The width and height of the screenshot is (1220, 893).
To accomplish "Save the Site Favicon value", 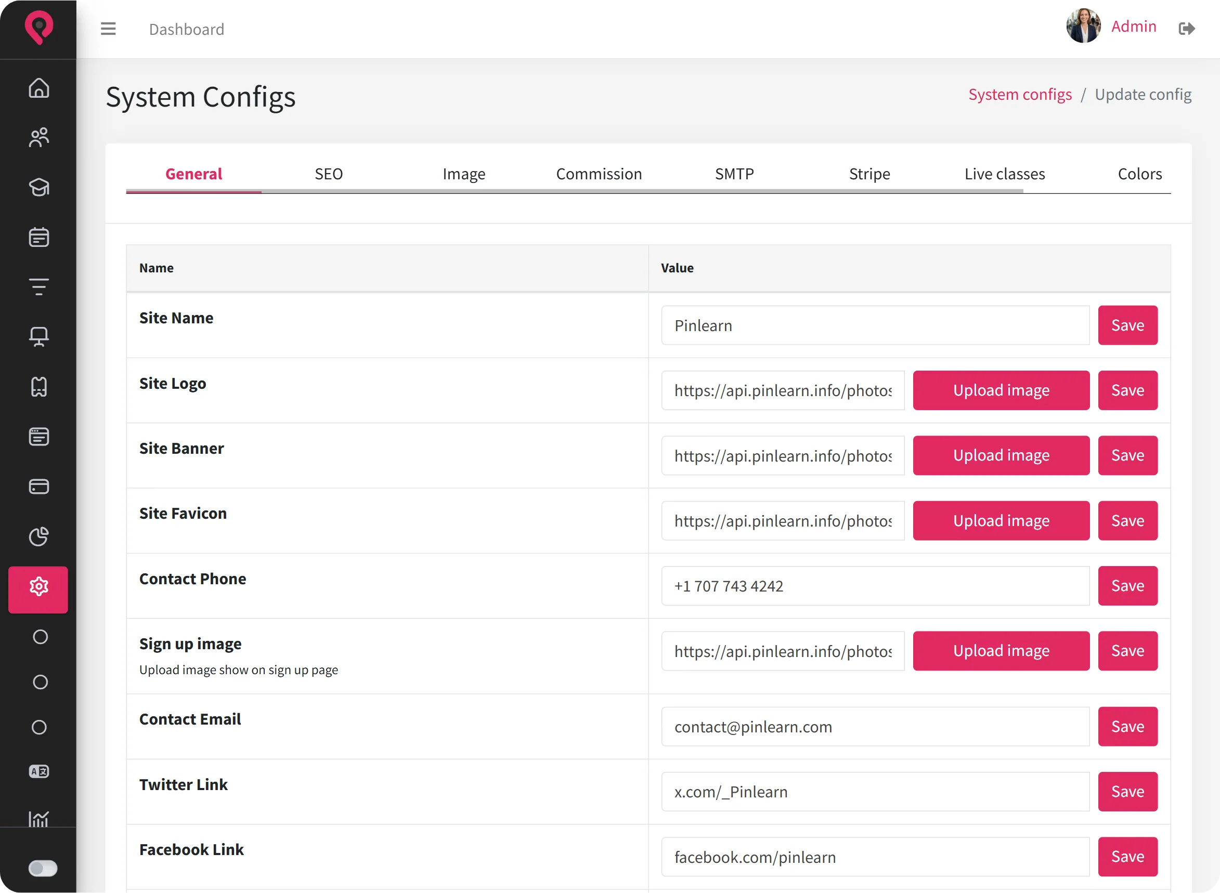I will (x=1127, y=520).
